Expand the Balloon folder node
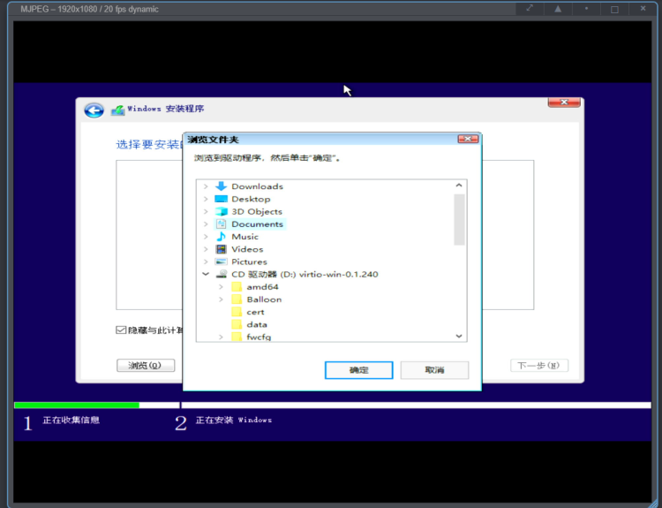Viewport: 662px width, 508px height. coord(221,299)
